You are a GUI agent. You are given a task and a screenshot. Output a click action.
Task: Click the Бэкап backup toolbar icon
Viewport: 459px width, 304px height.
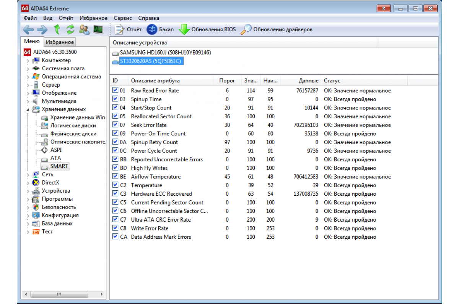click(x=152, y=29)
